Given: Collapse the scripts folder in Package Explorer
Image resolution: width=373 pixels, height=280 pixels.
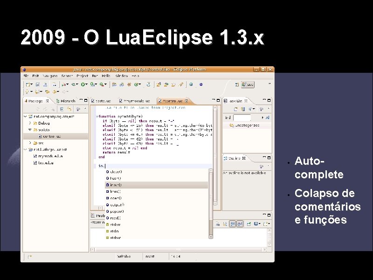Looking at the screenshot, I should click(30, 130).
